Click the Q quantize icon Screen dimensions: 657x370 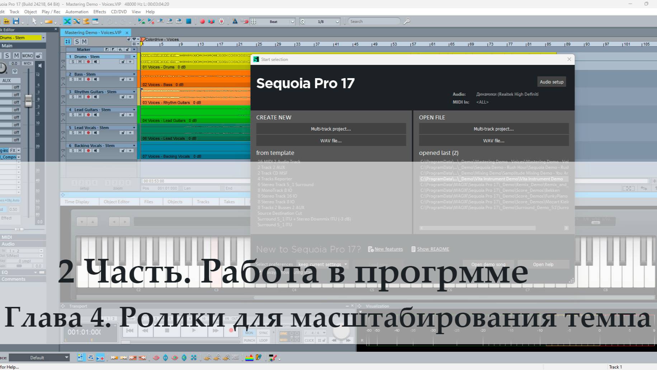coord(303,22)
